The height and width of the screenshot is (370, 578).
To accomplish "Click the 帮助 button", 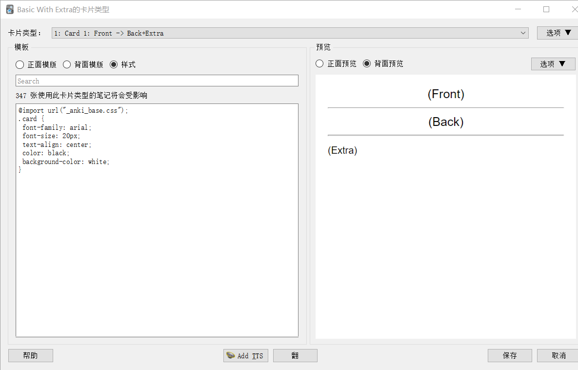I will tap(30, 355).
